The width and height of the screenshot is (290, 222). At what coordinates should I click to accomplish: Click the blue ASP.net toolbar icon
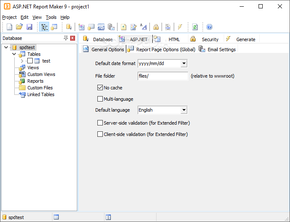point(101,27)
